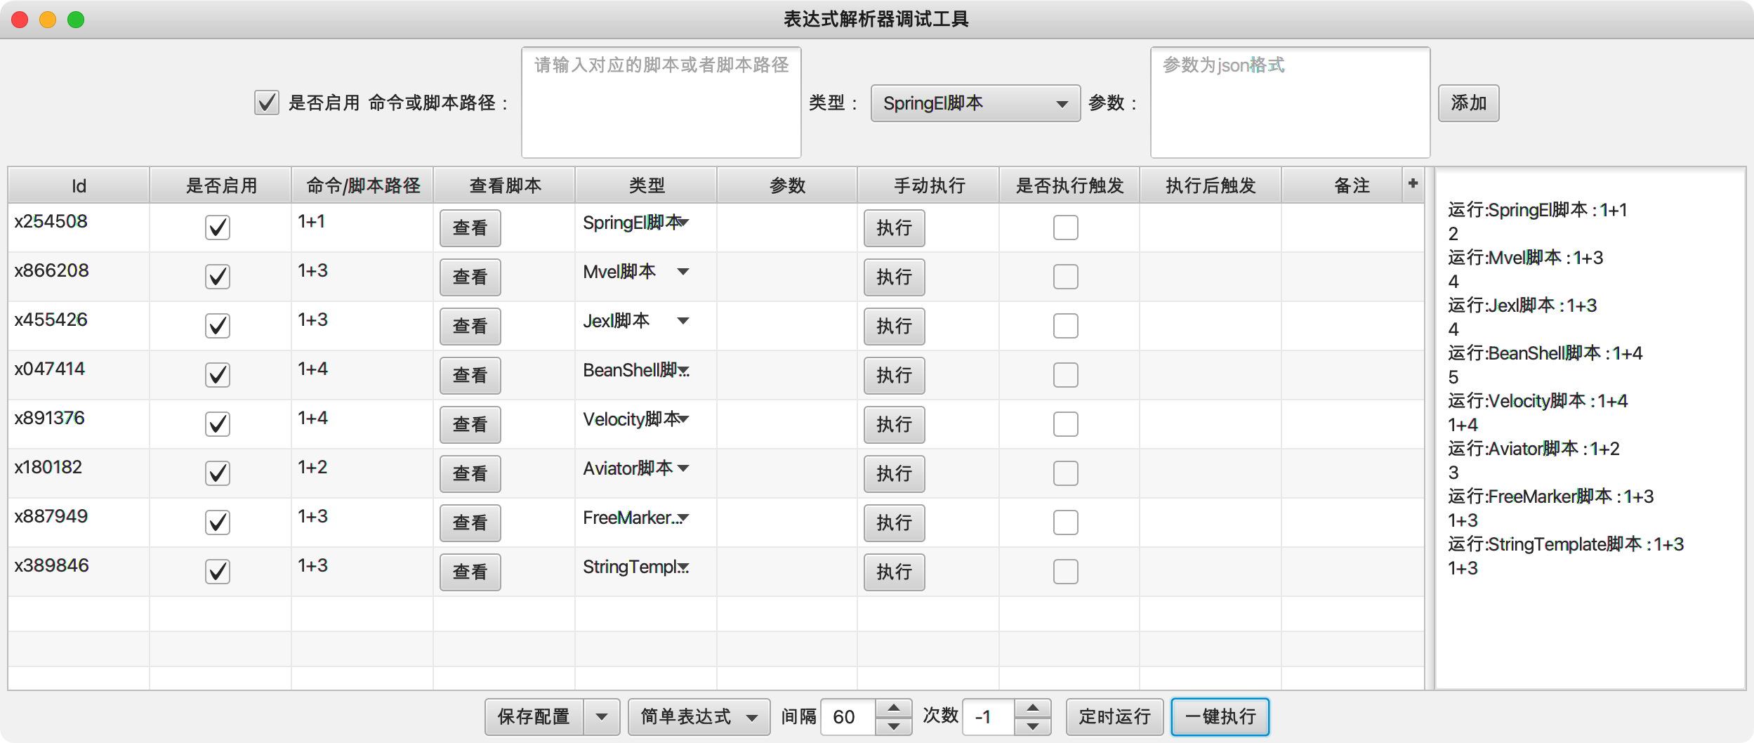Open Velocity脚本 type dropdown in table
The height and width of the screenshot is (743, 1754).
[x=636, y=419]
